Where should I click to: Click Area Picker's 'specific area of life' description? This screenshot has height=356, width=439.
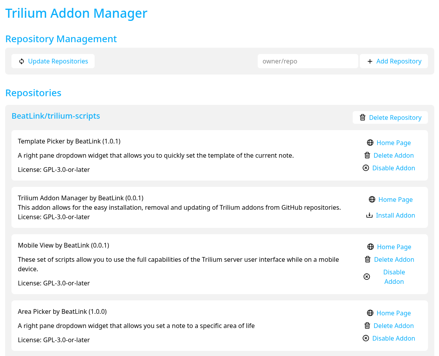click(136, 326)
